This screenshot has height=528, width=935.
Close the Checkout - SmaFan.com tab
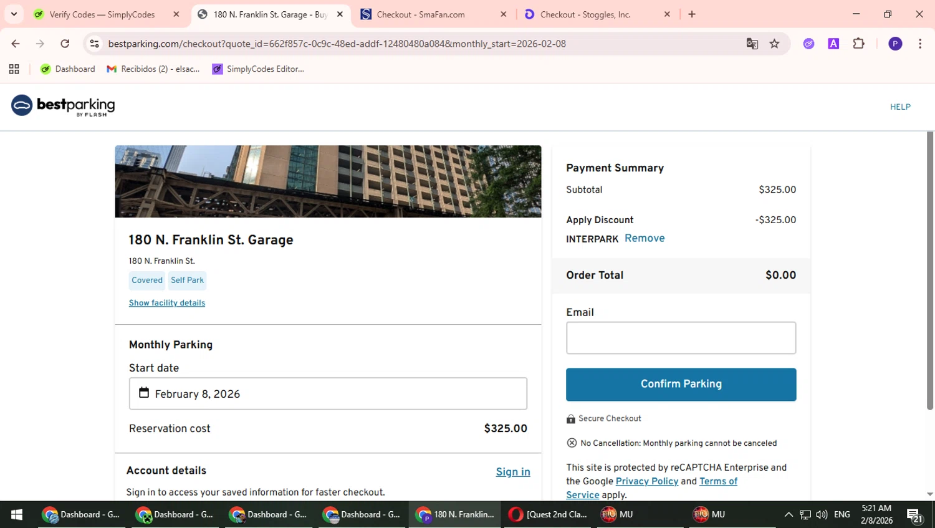point(504,14)
